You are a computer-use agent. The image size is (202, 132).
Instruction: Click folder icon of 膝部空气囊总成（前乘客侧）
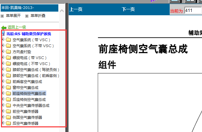[x=8, y=76]
